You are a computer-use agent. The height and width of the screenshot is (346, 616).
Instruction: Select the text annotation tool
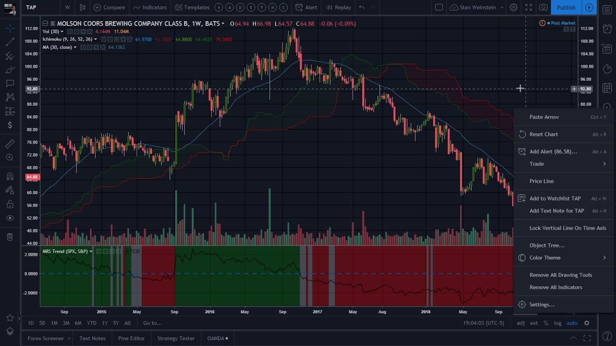pos(10,84)
